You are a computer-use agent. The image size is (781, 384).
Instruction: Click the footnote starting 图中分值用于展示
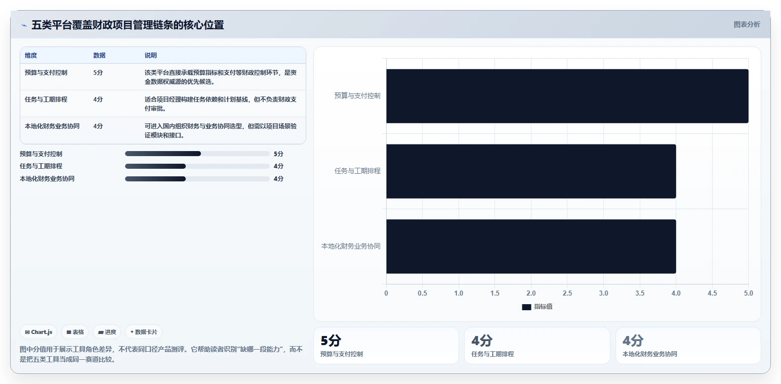[x=161, y=354]
